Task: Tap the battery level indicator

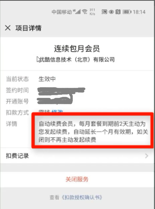Action: click(x=127, y=12)
